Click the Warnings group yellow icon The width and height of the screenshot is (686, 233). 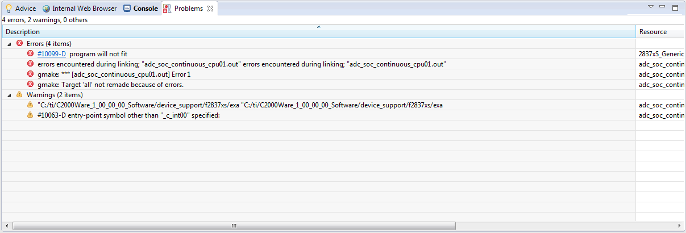point(20,94)
